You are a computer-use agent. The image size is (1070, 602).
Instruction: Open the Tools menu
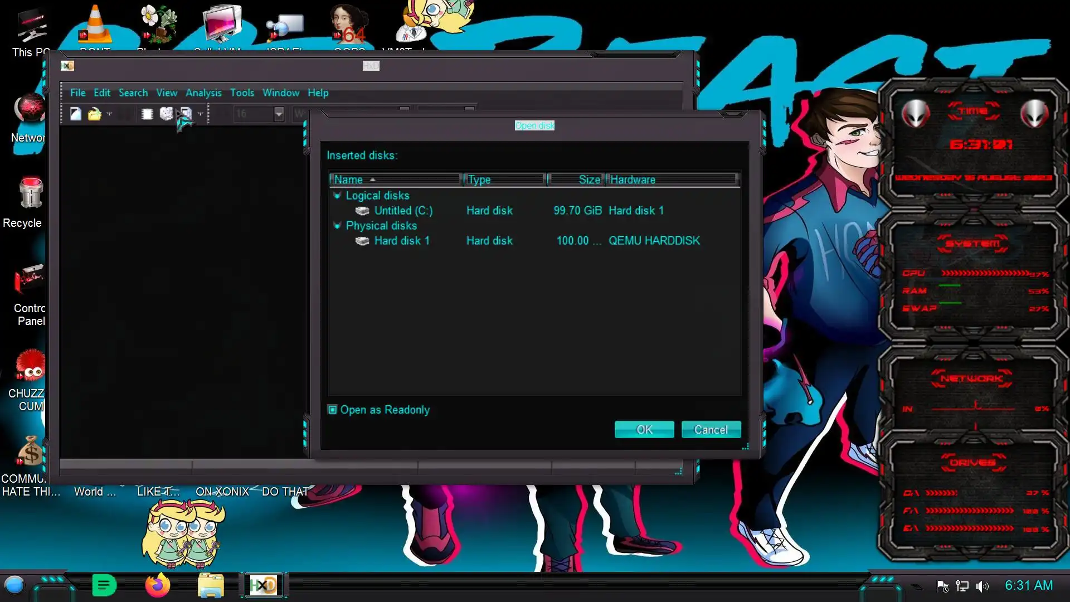[242, 93]
